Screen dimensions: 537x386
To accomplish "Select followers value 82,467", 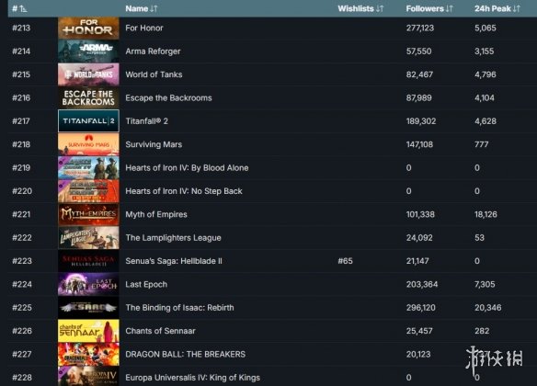I will [419, 74].
